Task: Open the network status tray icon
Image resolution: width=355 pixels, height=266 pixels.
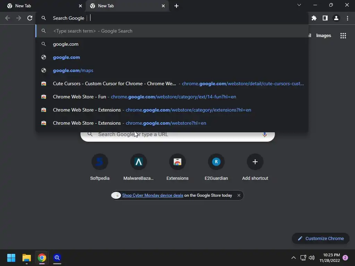Action: (x=303, y=258)
